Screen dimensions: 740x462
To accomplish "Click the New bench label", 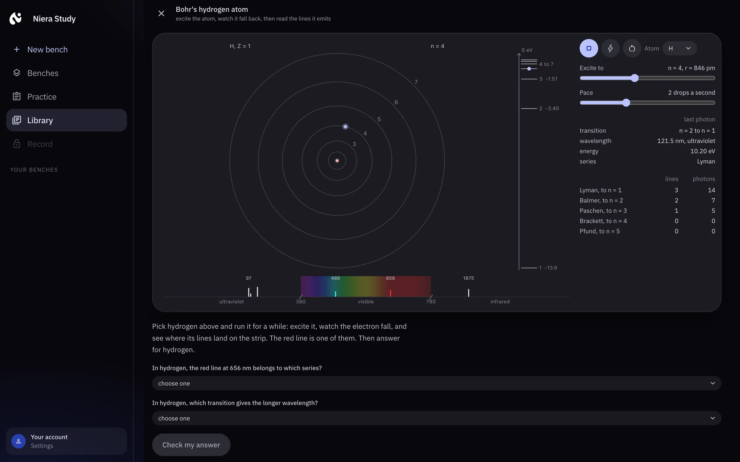I will (47, 49).
